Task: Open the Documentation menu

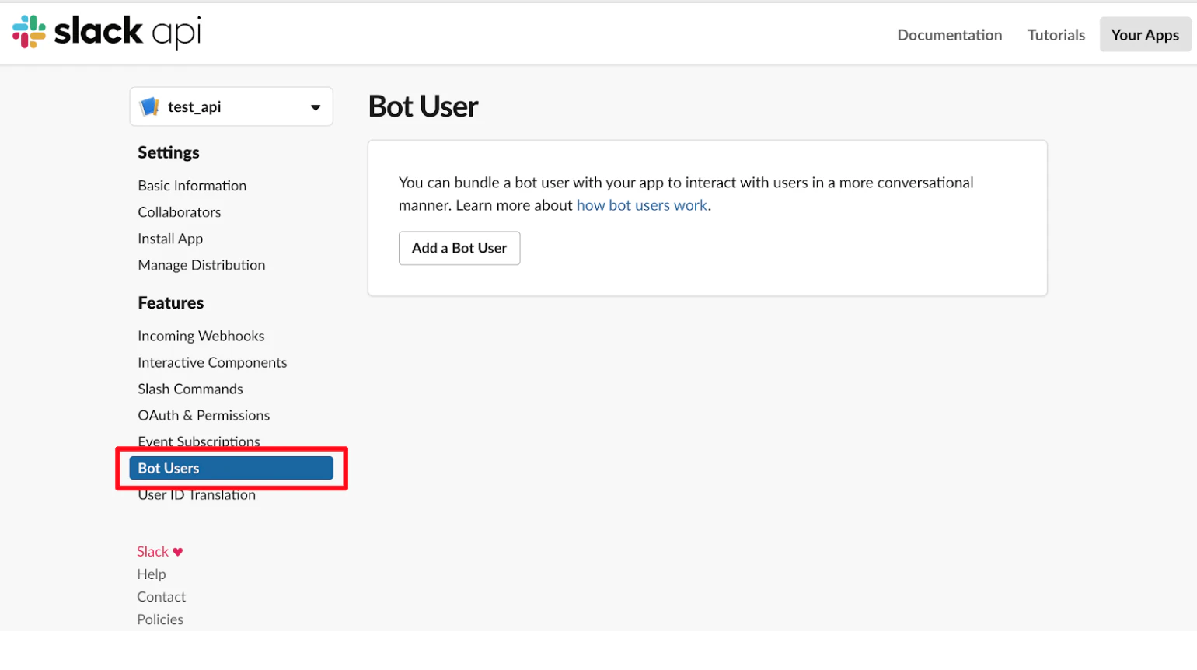Action: click(x=949, y=35)
